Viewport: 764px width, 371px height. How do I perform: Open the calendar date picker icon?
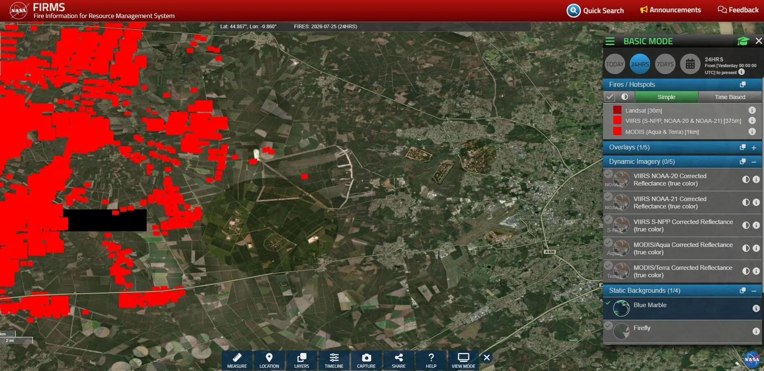(690, 64)
